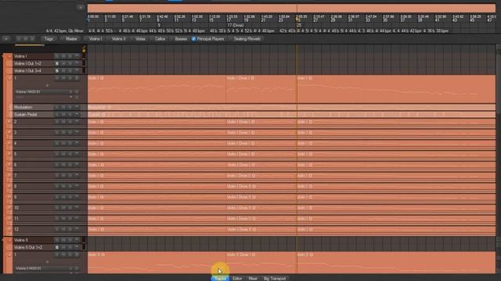Click the plus button beside the overview bar

tap(81, 8)
